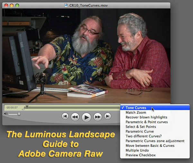This screenshot has height=163, width=193.
Task: Choose Parametric & Point curves chapter
Action: [155, 122]
